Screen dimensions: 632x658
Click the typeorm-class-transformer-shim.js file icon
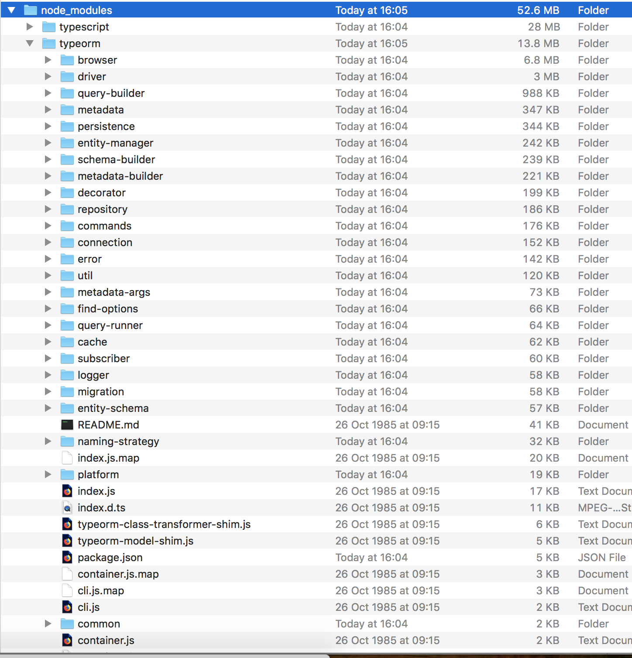point(67,524)
